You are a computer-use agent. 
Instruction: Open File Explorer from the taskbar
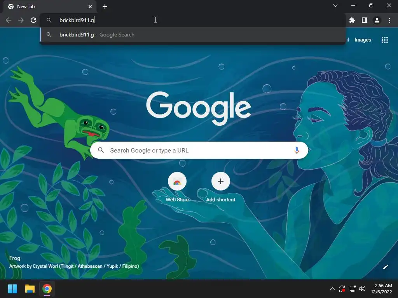(x=30, y=289)
